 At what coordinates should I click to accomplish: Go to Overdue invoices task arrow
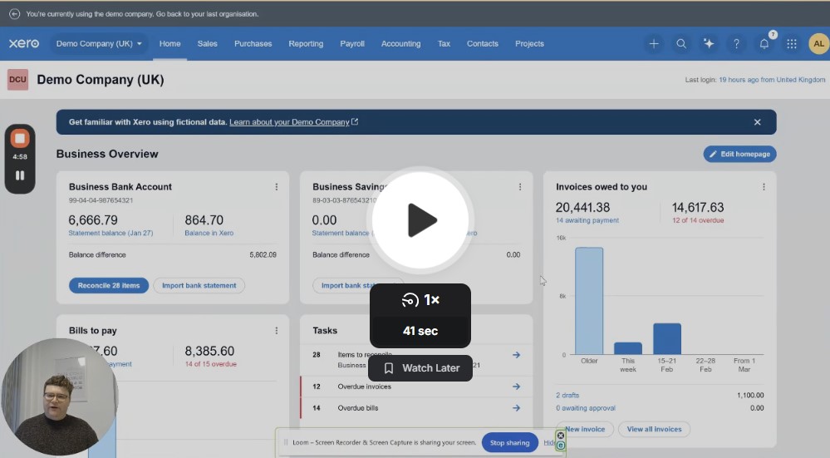(516, 387)
